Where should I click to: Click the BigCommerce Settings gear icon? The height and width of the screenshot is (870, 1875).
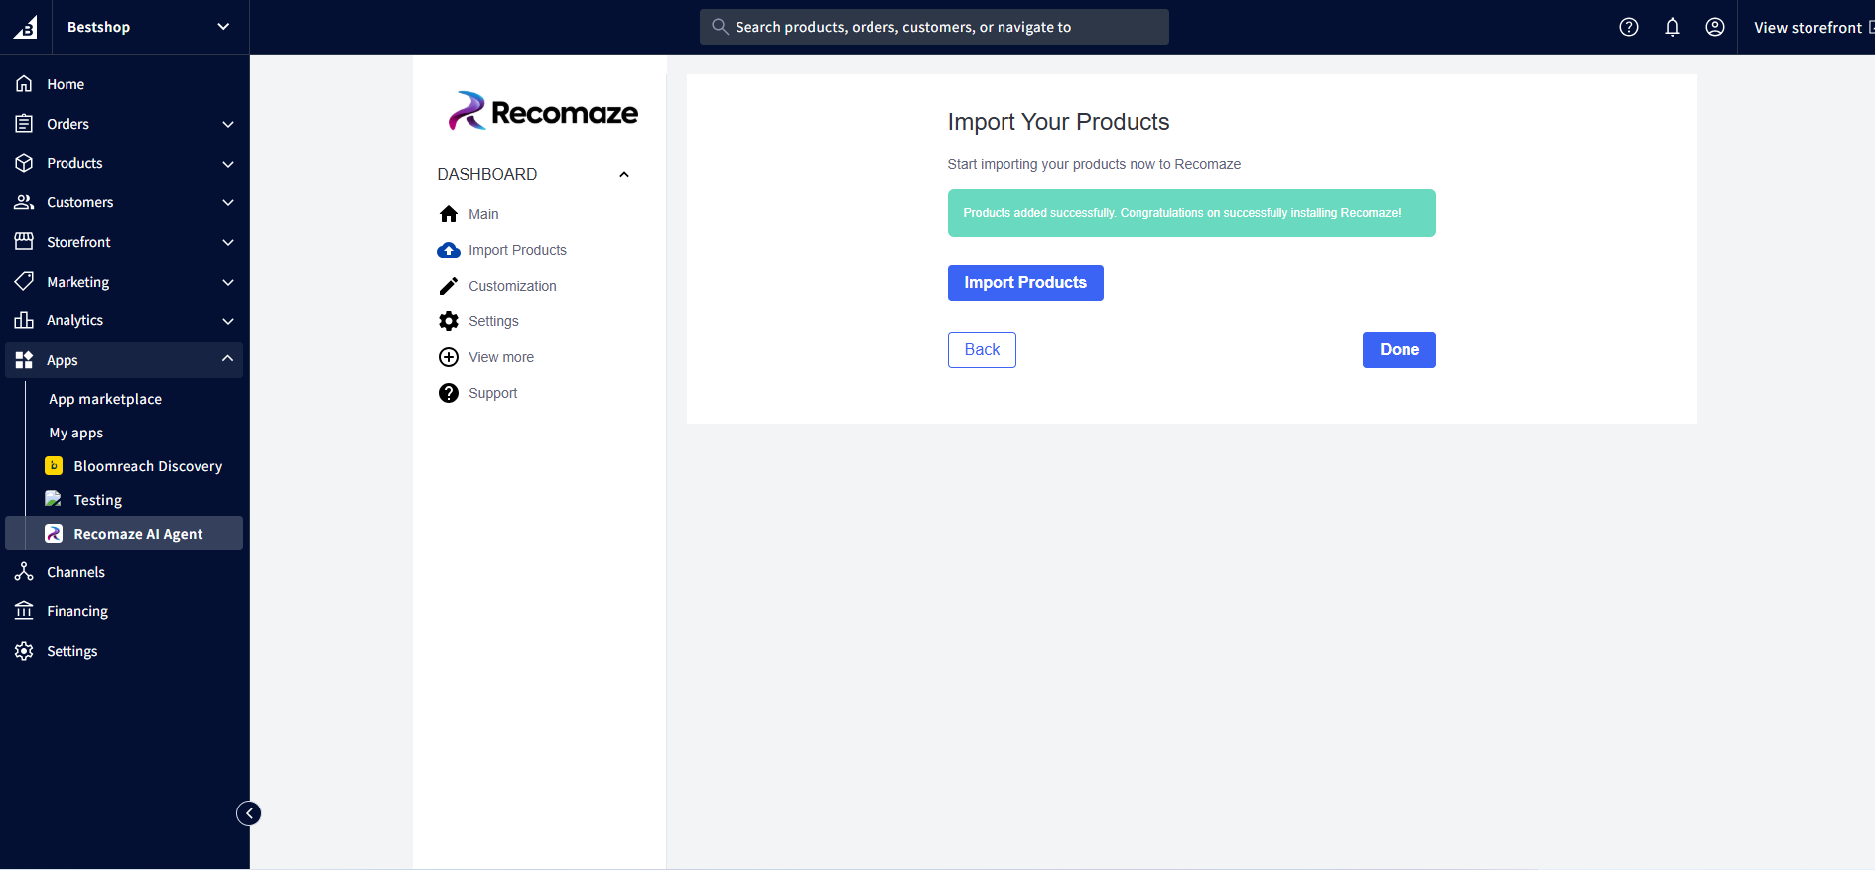pos(24,651)
